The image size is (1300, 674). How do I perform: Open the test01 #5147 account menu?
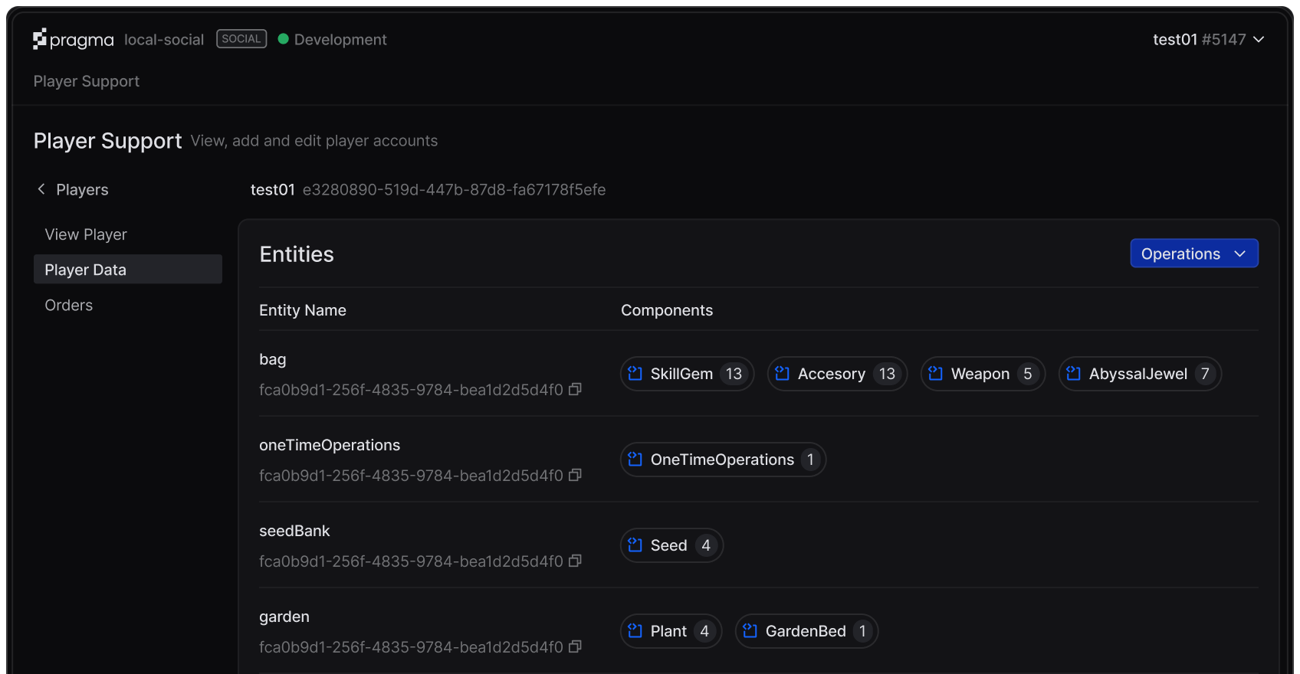click(1207, 39)
